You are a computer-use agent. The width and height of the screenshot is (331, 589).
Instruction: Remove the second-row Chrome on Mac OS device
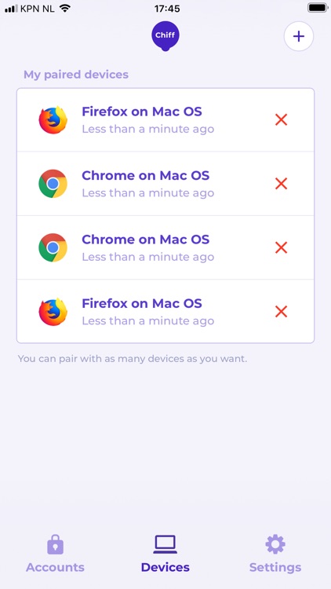click(x=281, y=184)
